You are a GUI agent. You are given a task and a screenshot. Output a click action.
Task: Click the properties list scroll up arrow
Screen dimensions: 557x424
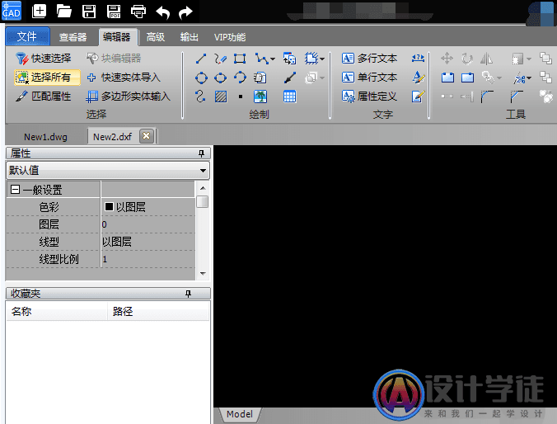pos(203,188)
